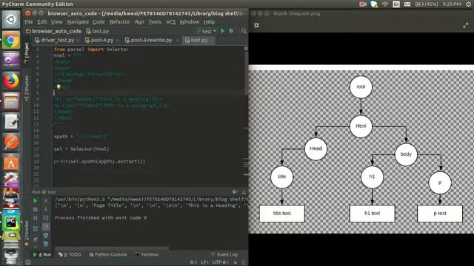Open the TODO tool window

[70, 254]
